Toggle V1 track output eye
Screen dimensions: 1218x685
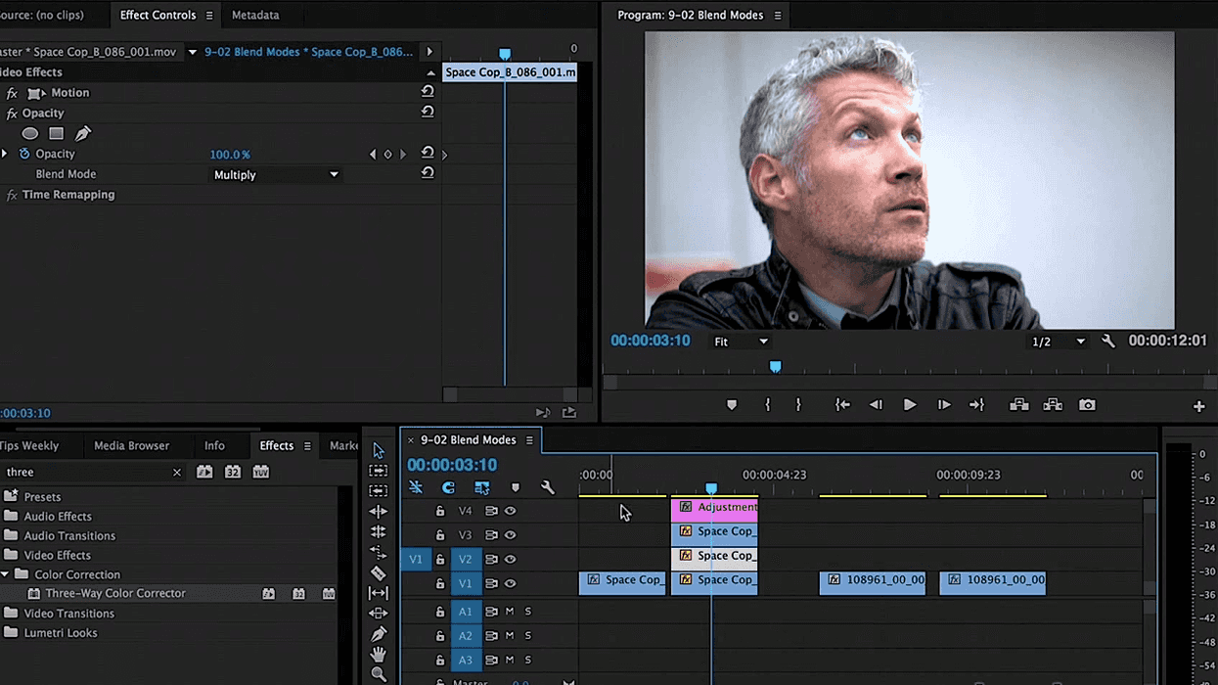click(x=510, y=583)
